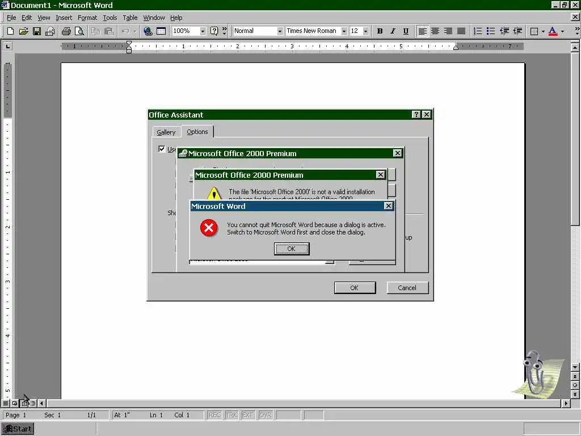This screenshot has width=581, height=436.
Task: Click OK in the Office Assistant dialog
Action: pyautogui.click(x=355, y=288)
